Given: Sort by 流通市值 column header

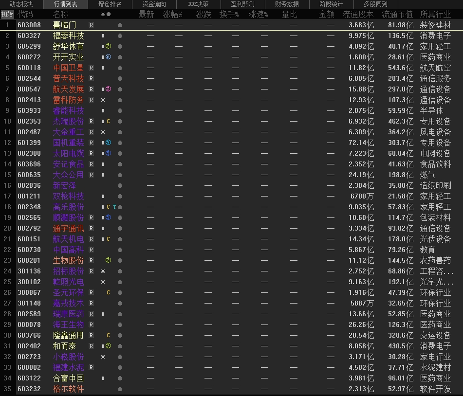Looking at the screenshot, I should 397,14.
